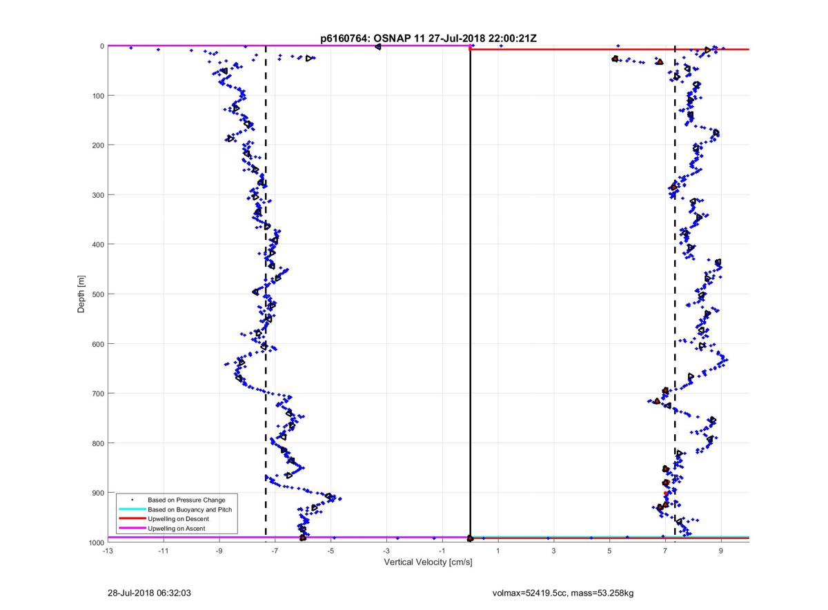This screenshot has height=610, width=828.
Task: Pick the red line sample in the legend
Action: click(x=131, y=518)
